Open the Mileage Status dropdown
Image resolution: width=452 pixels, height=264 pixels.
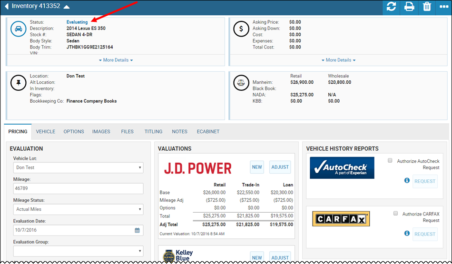[78, 209]
